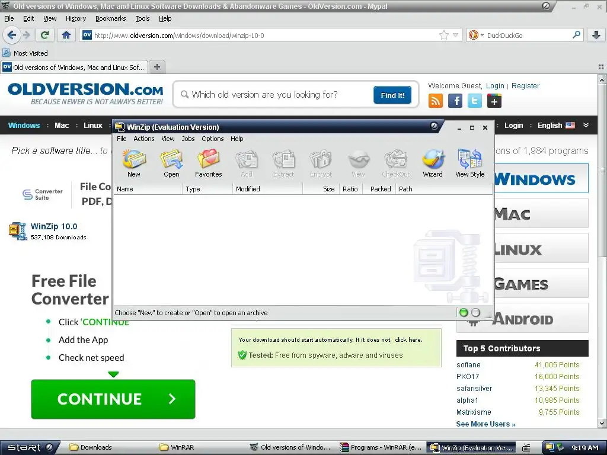Screen dimensions: 607x455
Task: Click the search magnifier in DuckDuckGo box
Action: tap(576, 35)
